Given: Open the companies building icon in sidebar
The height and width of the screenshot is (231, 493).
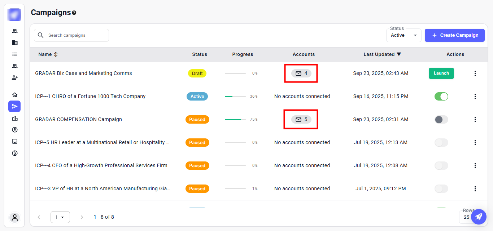Looking at the screenshot, I should click(14, 43).
